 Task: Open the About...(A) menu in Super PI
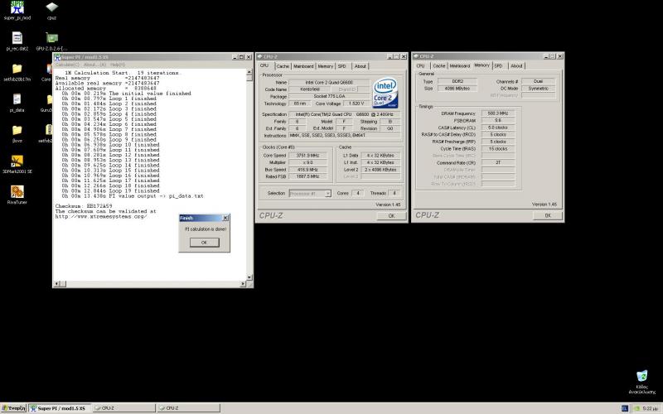point(94,65)
